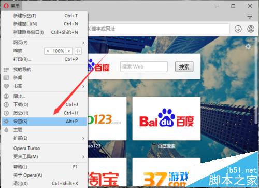Click the address bar field

point(159,29)
